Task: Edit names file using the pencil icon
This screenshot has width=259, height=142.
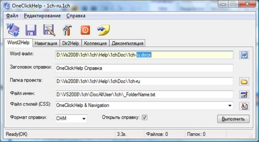Action: point(244,95)
